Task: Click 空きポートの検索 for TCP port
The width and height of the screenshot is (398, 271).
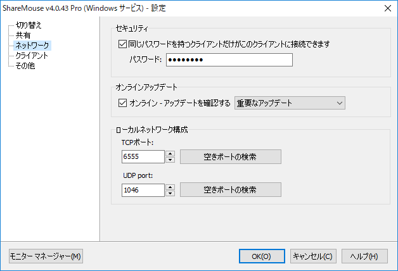Action: (x=231, y=156)
